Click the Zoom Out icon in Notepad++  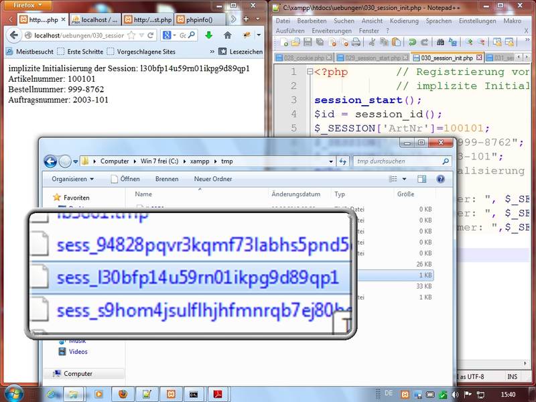[x=481, y=42]
